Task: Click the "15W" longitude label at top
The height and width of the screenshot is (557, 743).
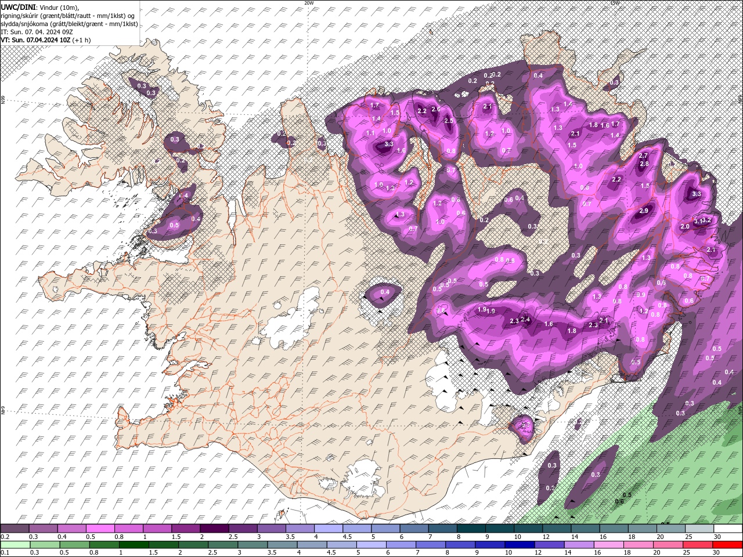Action: (x=615, y=3)
